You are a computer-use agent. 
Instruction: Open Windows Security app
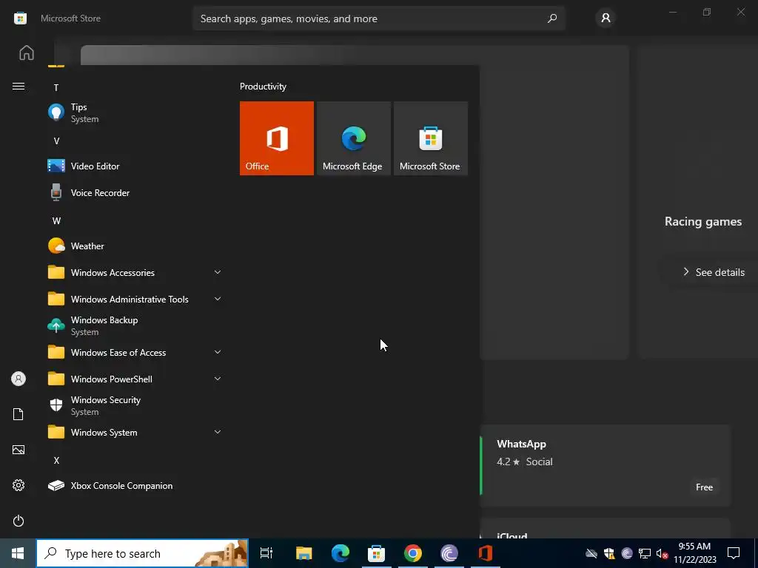(135, 406)
